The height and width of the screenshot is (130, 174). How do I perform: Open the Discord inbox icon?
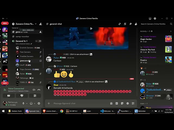tap(150, 18)
